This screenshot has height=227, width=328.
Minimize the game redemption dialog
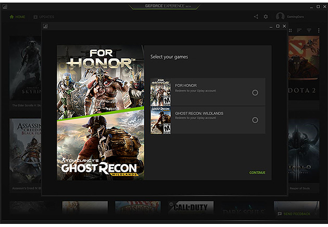(271, 27)
